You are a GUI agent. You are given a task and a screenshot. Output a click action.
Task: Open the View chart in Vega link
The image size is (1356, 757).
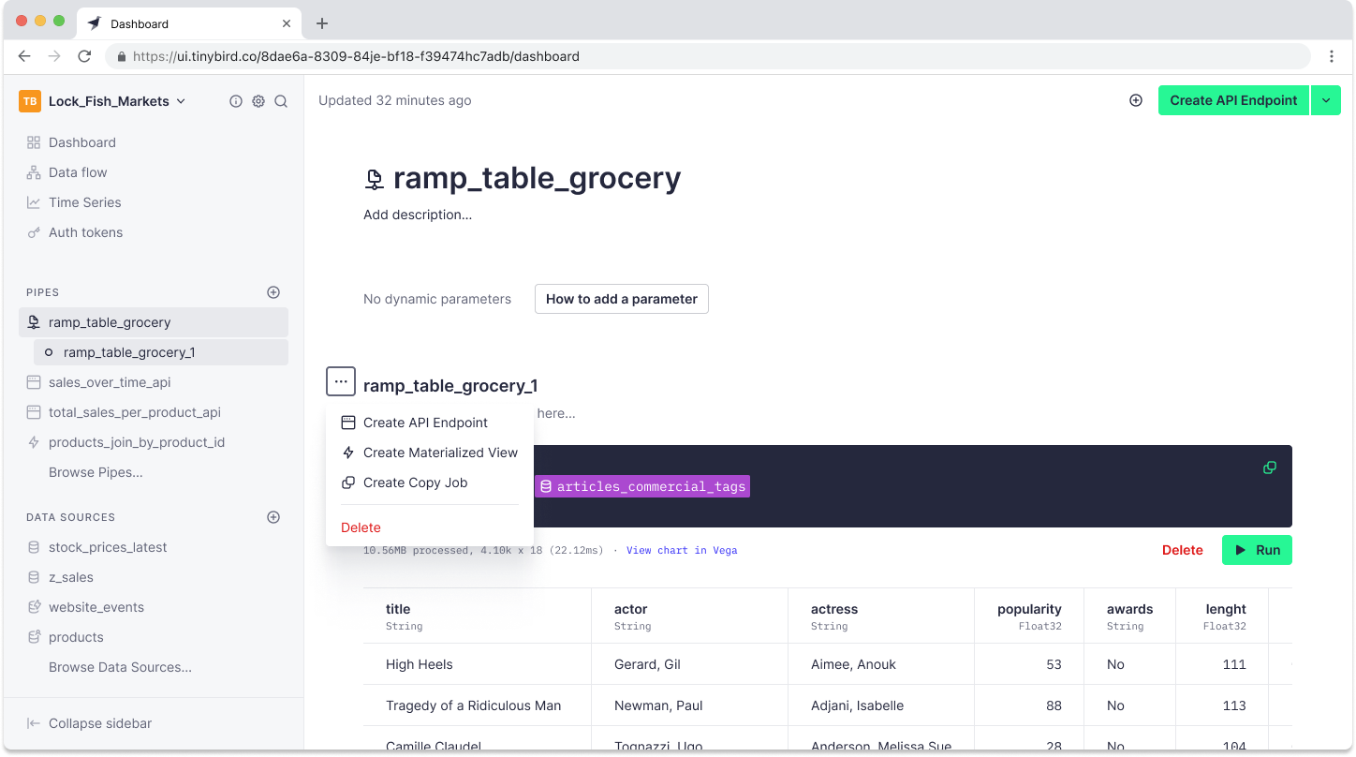click(x=681, y=550)
